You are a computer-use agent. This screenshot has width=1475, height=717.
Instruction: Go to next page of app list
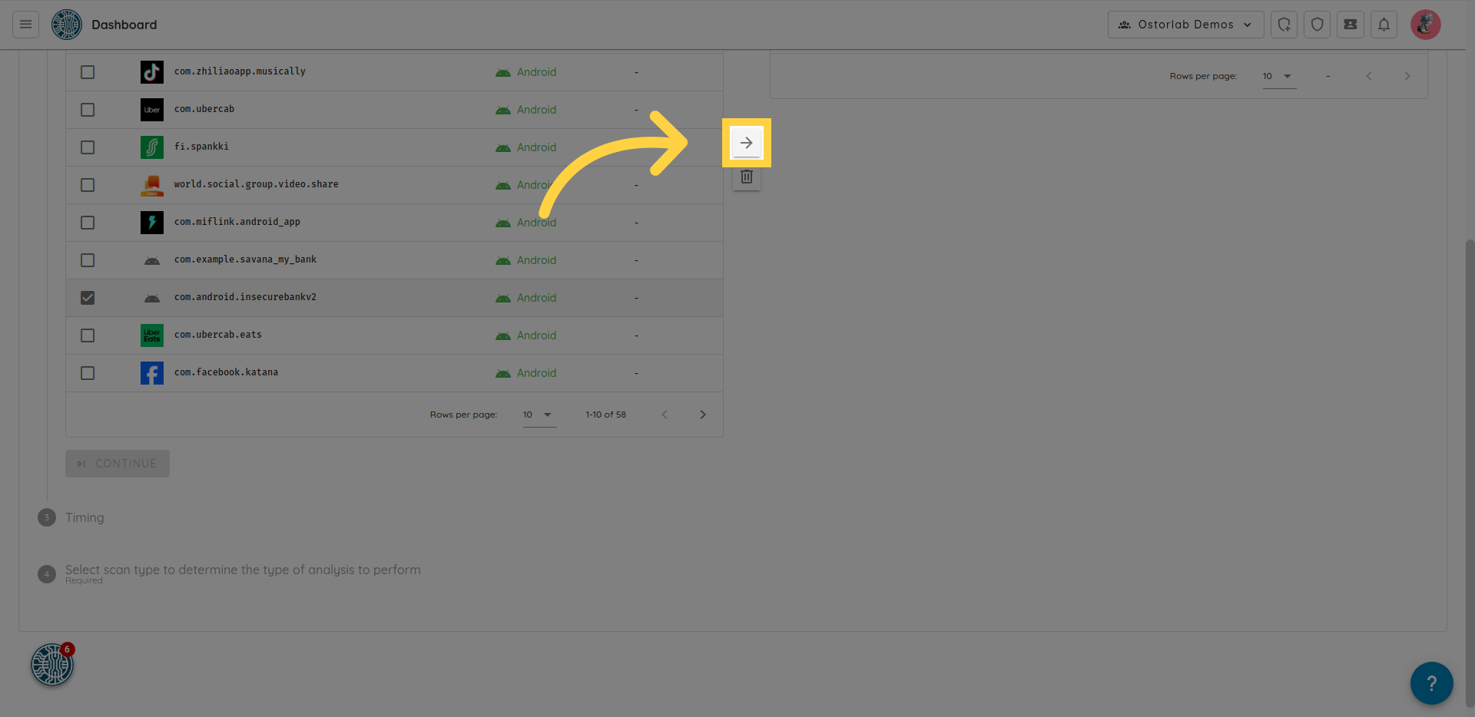(702, 415)
